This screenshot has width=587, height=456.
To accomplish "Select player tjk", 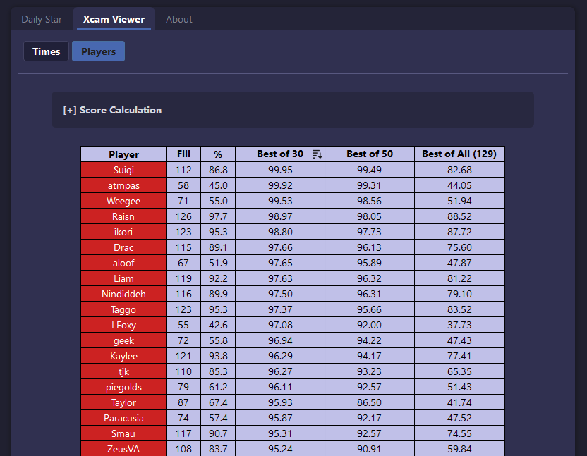I will (x=123, y=372).
